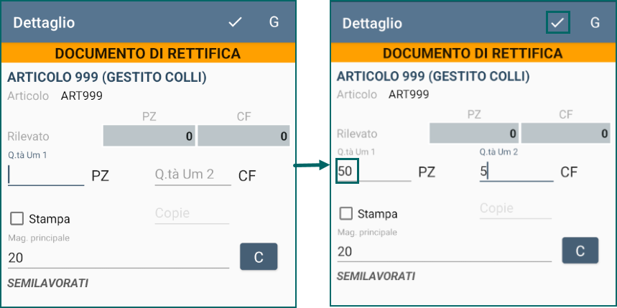Image resolution: width=617 pixels, height=308 pixels.
Task: Click right Rilevato PZ grey box
Action: [x=474, y=134]
